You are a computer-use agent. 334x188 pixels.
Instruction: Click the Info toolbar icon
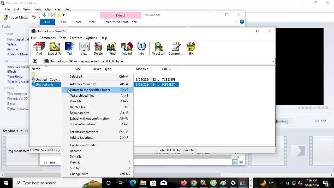pos(141,49)
